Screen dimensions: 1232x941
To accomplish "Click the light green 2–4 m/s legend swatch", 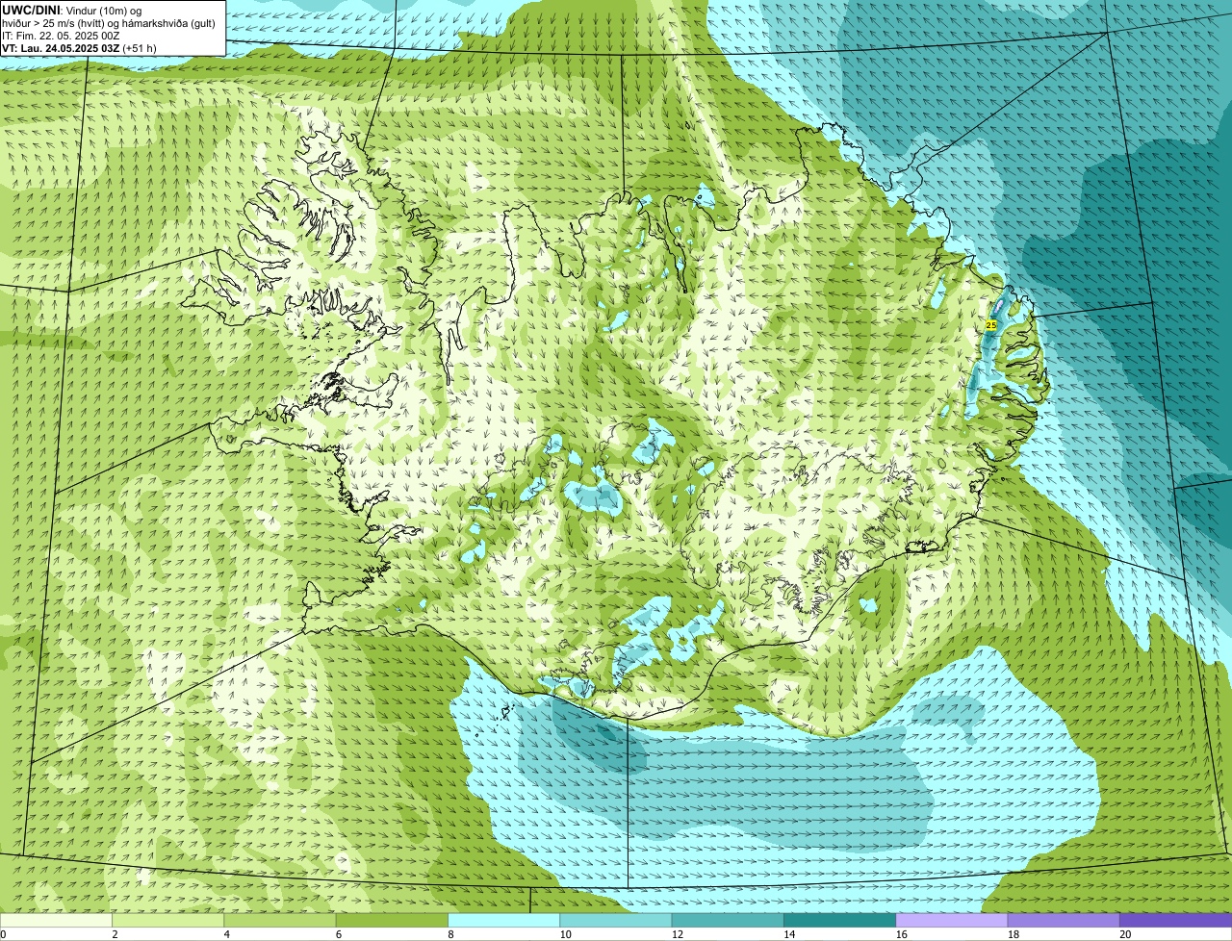I will tap(168, 920).
